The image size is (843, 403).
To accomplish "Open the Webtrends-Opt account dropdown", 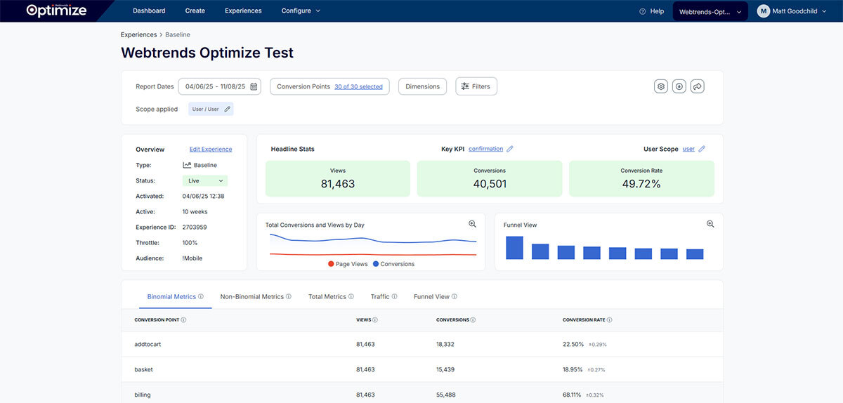I will pyautogui.click(x=710, y=11).
